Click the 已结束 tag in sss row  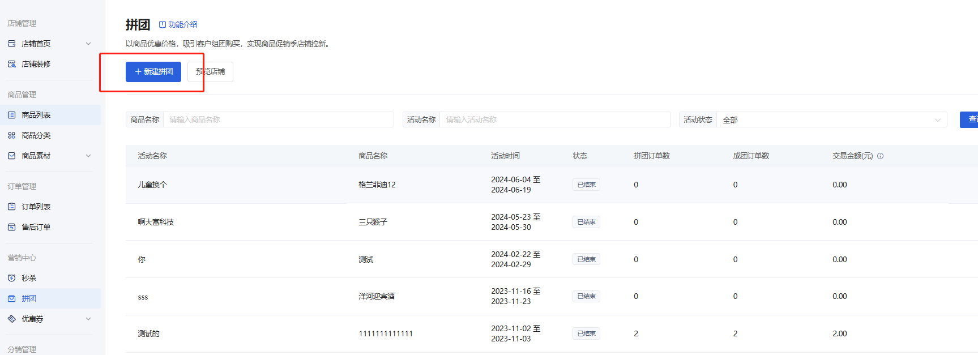[586, 296]
